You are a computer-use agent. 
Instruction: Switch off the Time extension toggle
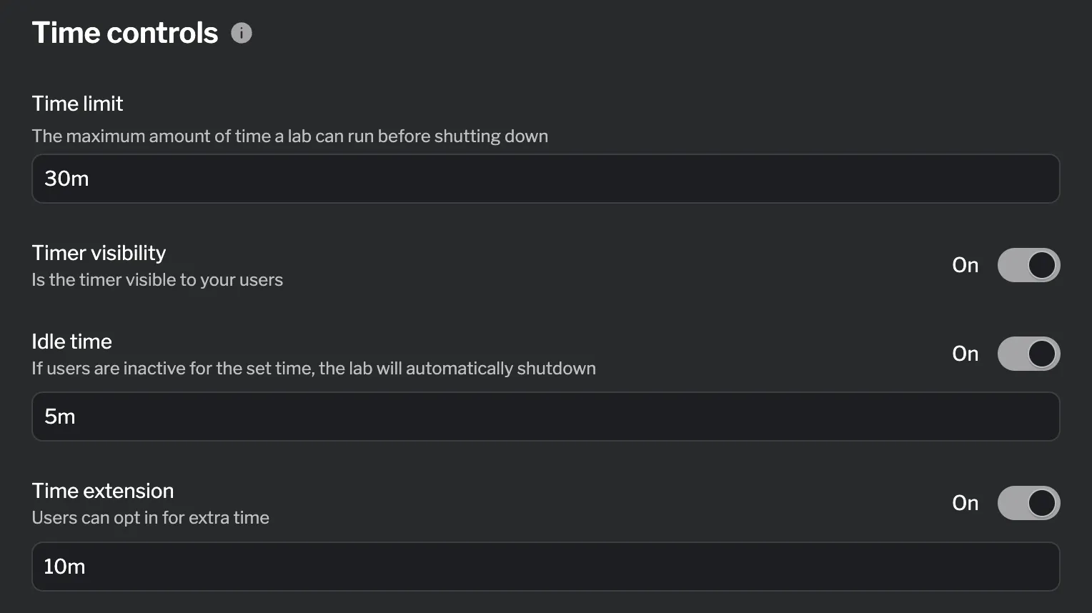click(x=1028, y=503)
